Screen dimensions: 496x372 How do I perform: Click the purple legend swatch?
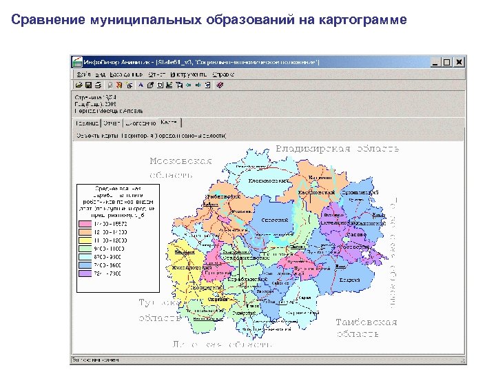click(85, 273)
